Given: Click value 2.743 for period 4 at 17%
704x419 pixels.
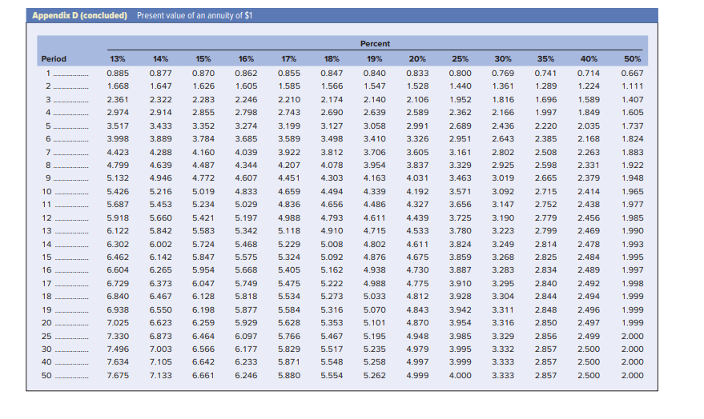Looking at the screenshot, I should (288, 113).
